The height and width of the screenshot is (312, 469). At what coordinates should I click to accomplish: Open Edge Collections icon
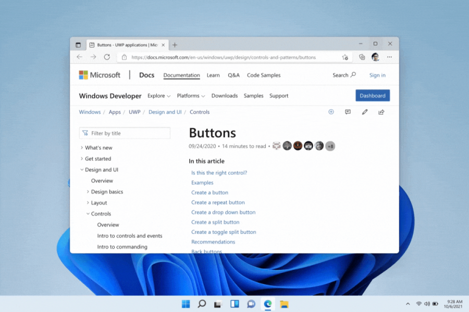(362, 57)
